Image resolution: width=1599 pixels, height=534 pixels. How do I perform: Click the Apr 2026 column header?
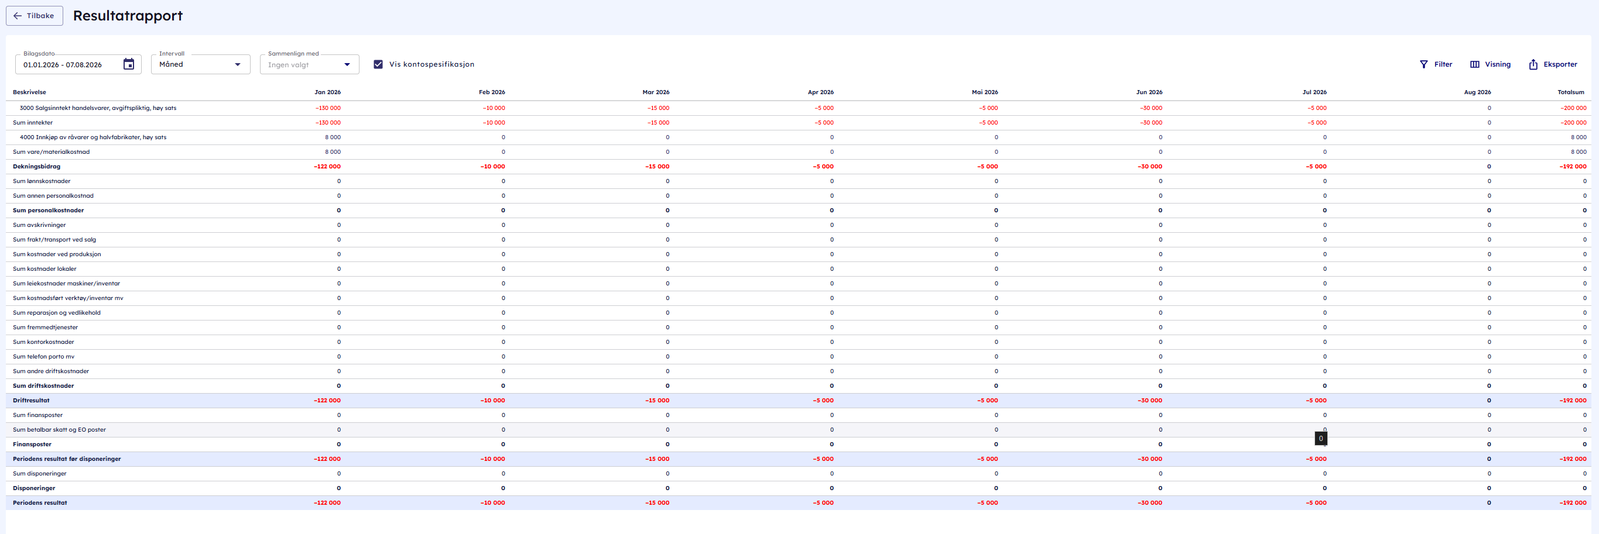click(x=821, y=92)
